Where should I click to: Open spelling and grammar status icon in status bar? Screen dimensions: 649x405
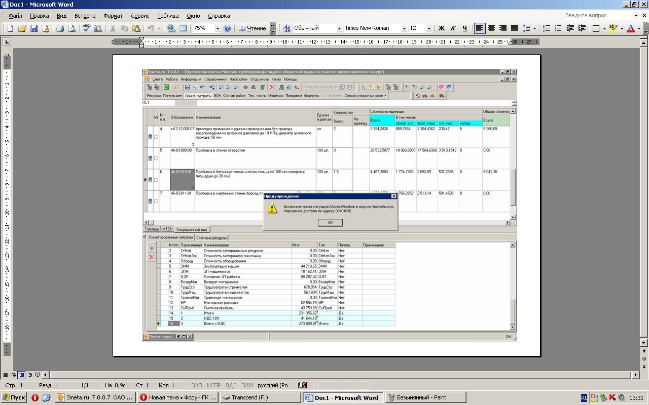303,385
